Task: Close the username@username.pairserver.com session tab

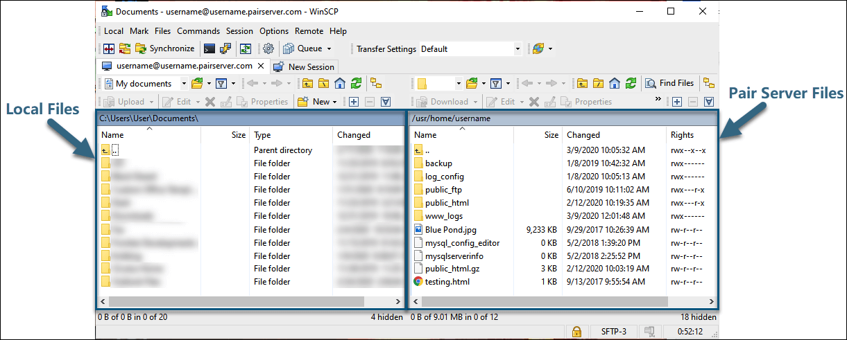Action: 262,66
